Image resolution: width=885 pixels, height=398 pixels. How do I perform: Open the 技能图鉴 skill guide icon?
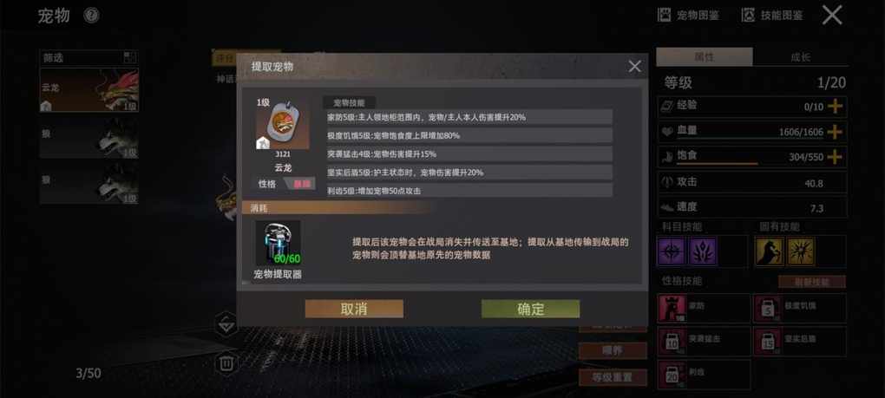pos(749,16)
